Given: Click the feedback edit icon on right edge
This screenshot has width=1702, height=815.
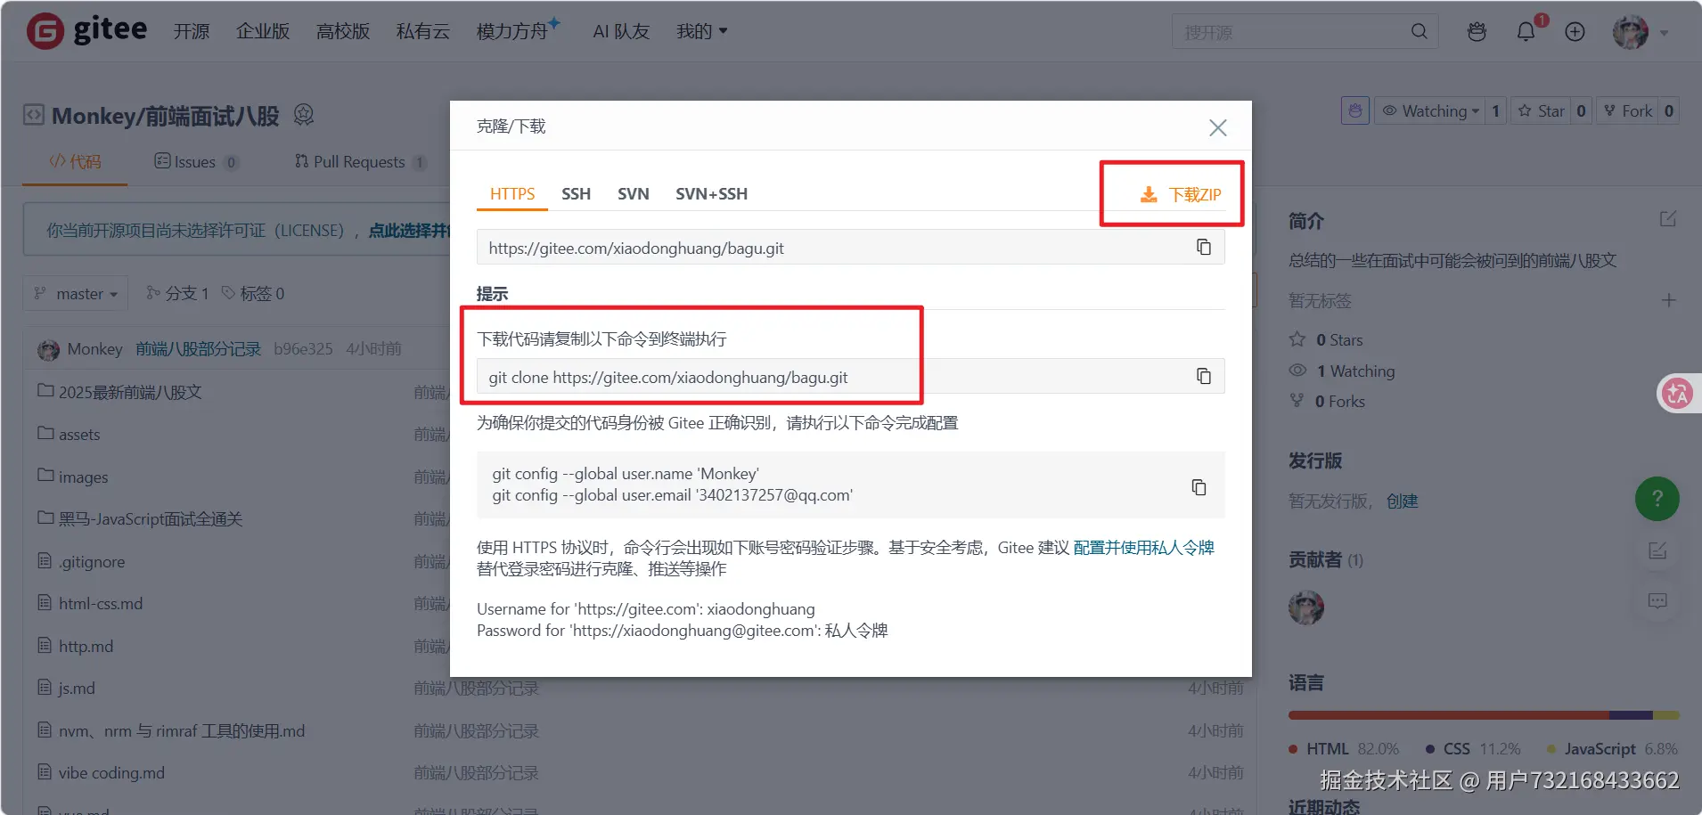Looking at the screenshot, I should pos(1657,550).
